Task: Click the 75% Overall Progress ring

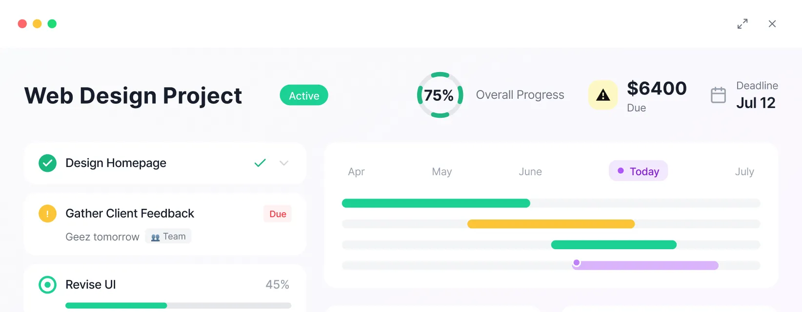Action: click(x=440, y=95)
